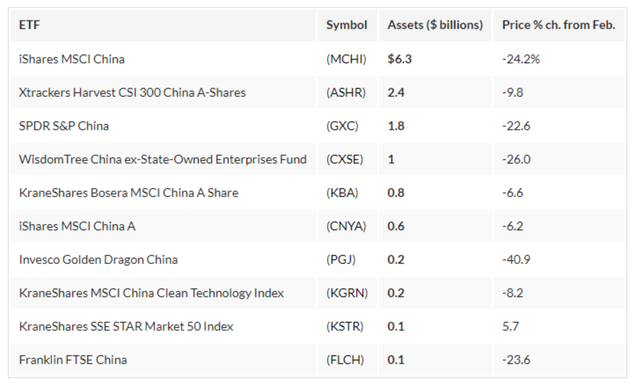Click the Assets ($ billions) column header

435,25
